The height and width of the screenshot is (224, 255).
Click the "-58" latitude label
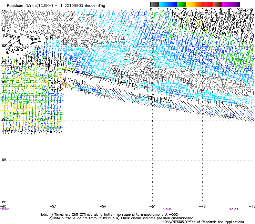[x=3, y=160]
